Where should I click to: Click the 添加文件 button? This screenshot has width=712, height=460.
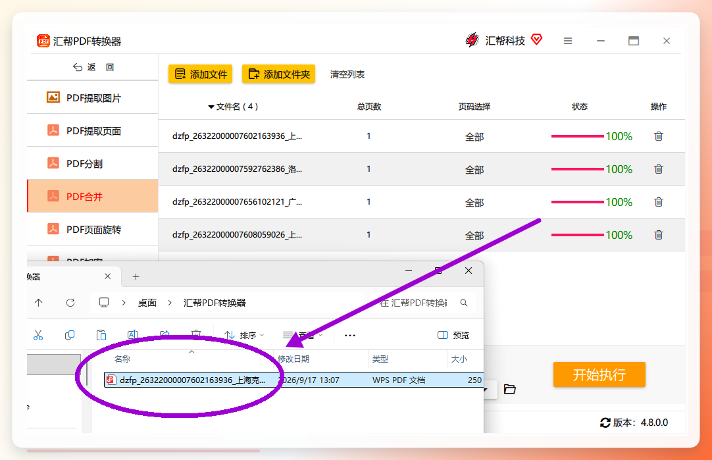click(x=200, y=74)
